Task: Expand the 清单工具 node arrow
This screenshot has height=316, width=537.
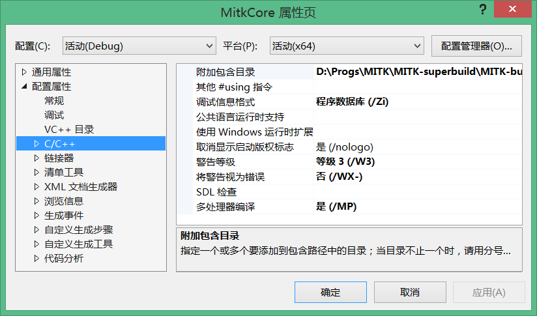Action: click(36, 173)
